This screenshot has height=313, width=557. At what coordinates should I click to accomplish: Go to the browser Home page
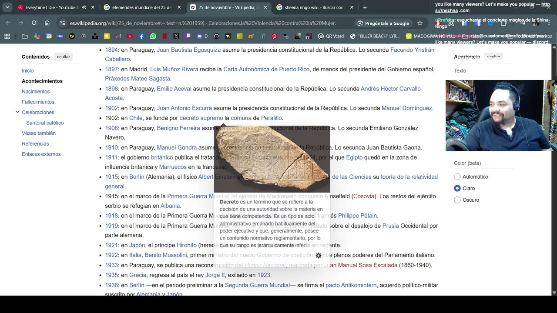tap(47, 23)
